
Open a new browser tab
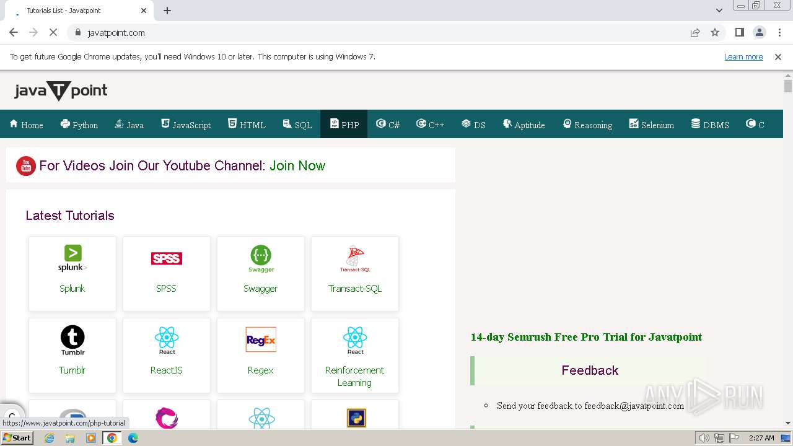(167, 11)
